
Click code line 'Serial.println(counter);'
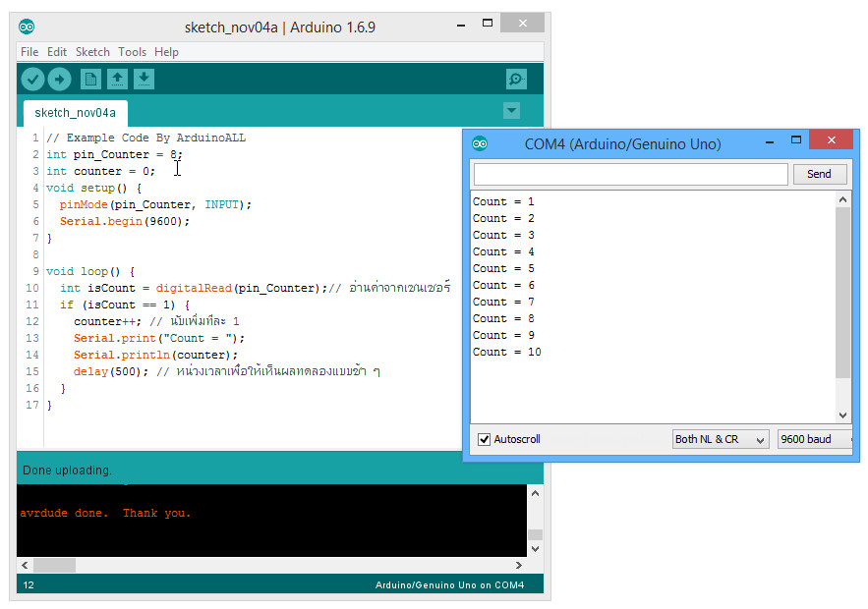(155, 356)
